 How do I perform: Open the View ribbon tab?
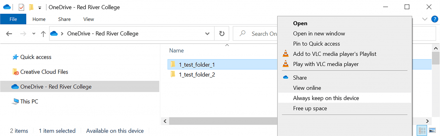point(89,19)
